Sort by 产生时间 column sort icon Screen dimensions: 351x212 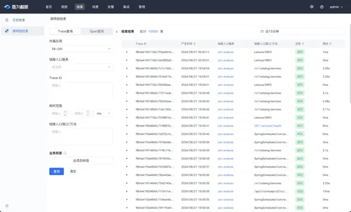click(x=195, y=44)
